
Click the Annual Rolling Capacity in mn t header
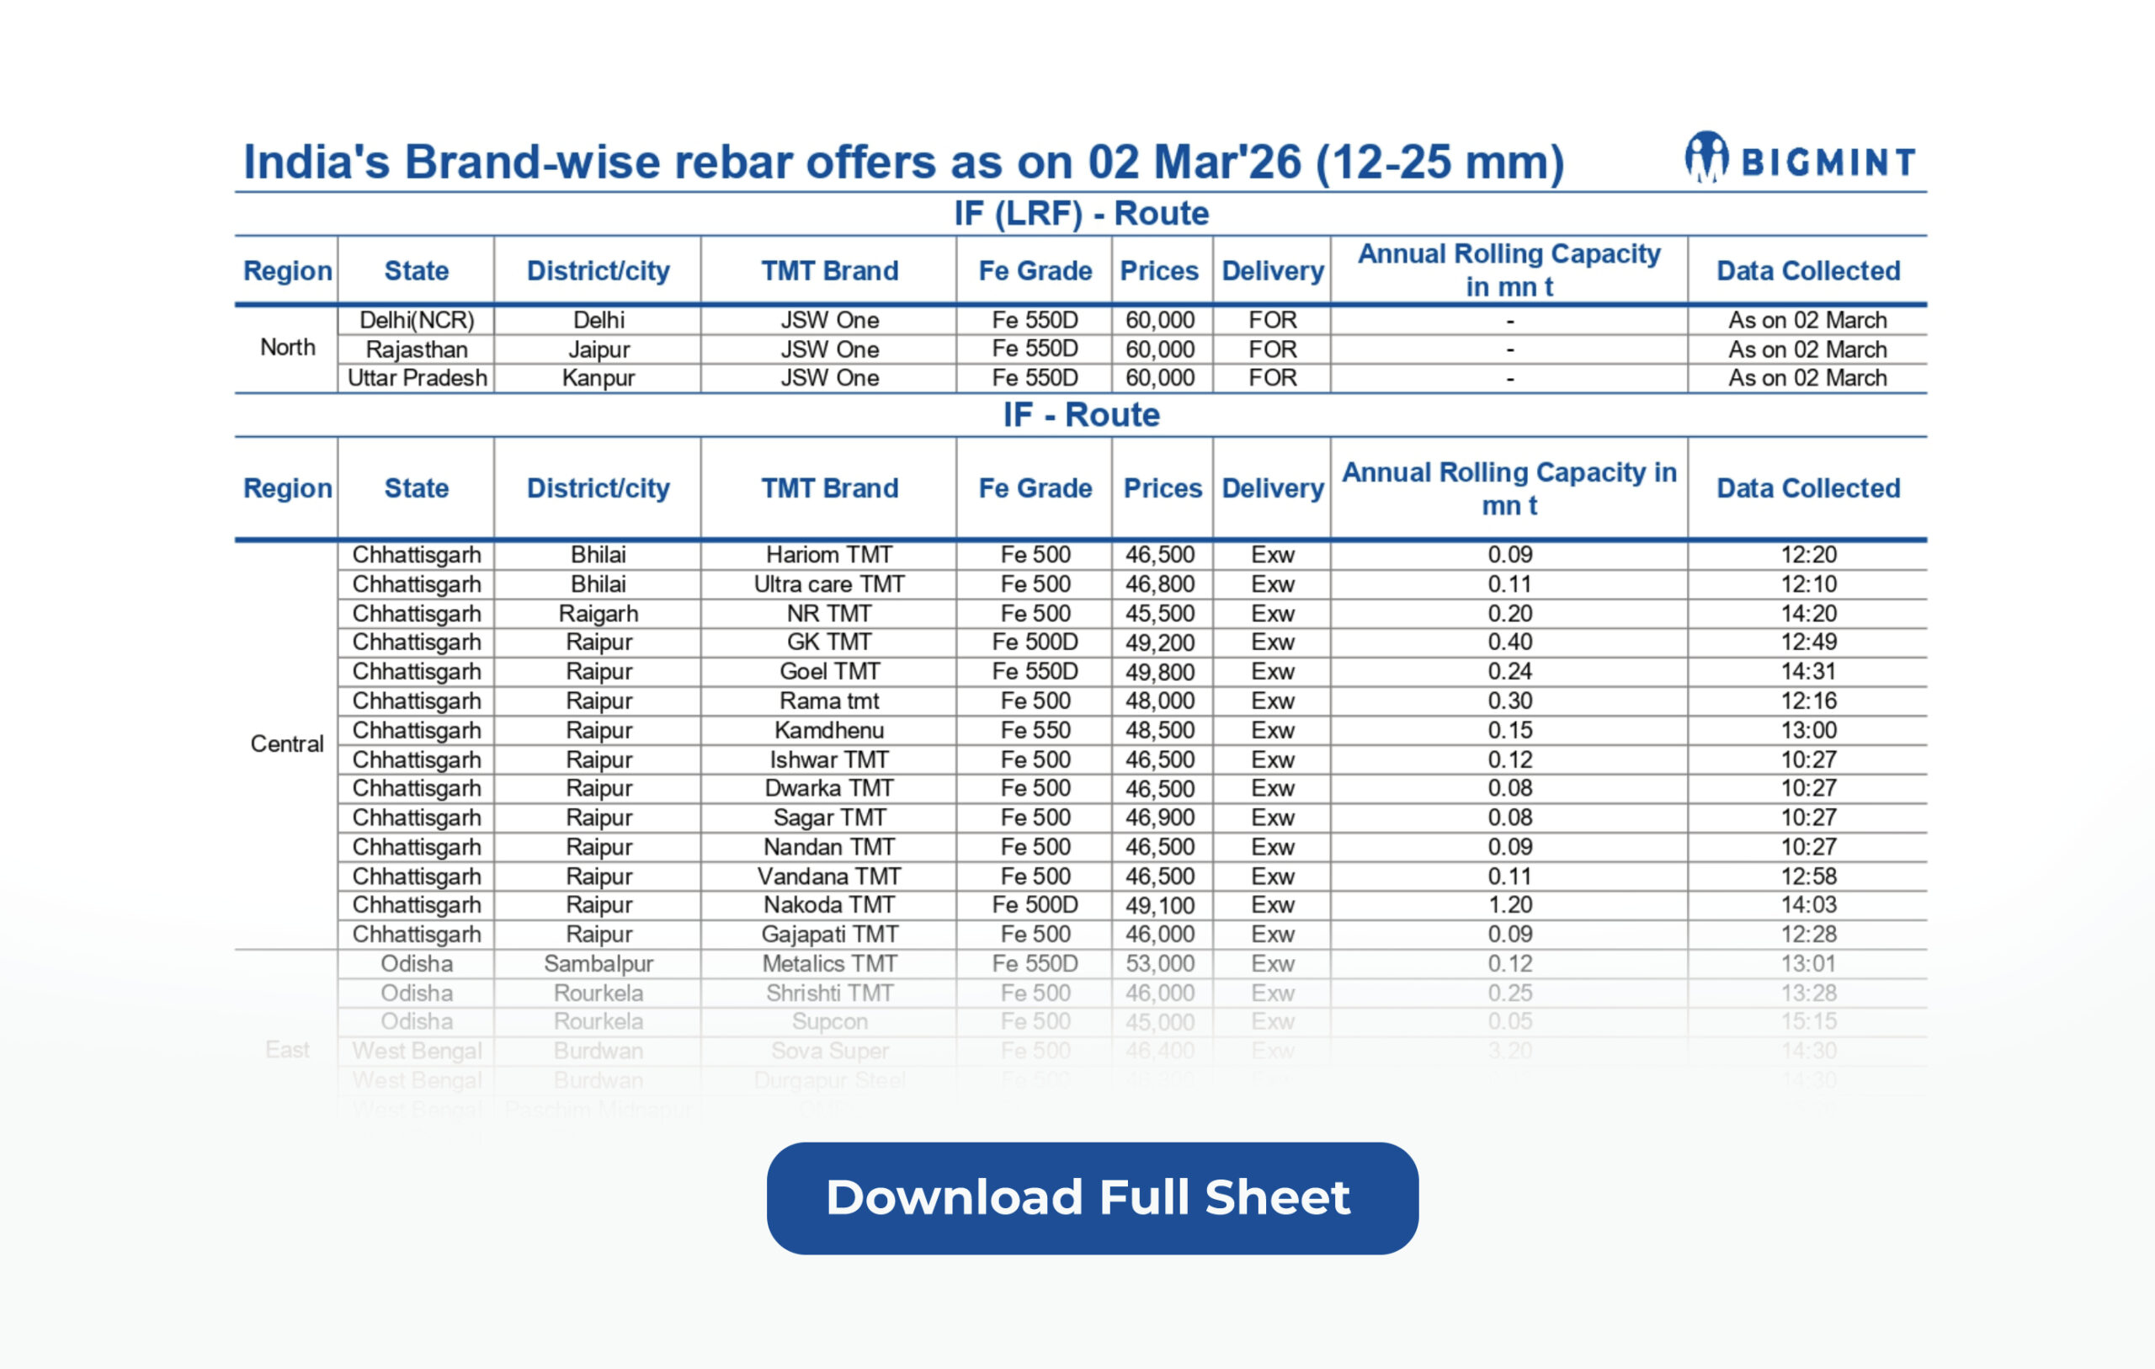[x=1508, y=488]
